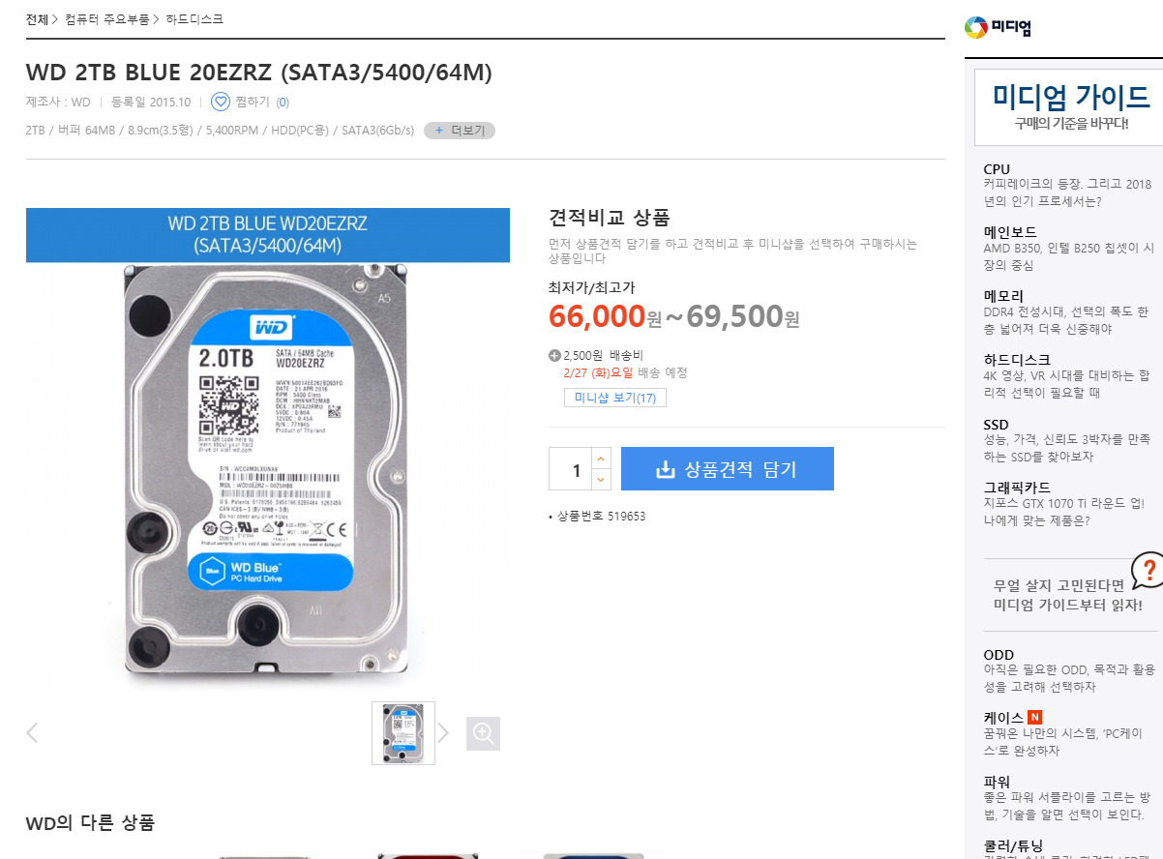The width and height of the screenshot is (1163, 859).
Task: Show the previous product image
Action: [32, 733]
